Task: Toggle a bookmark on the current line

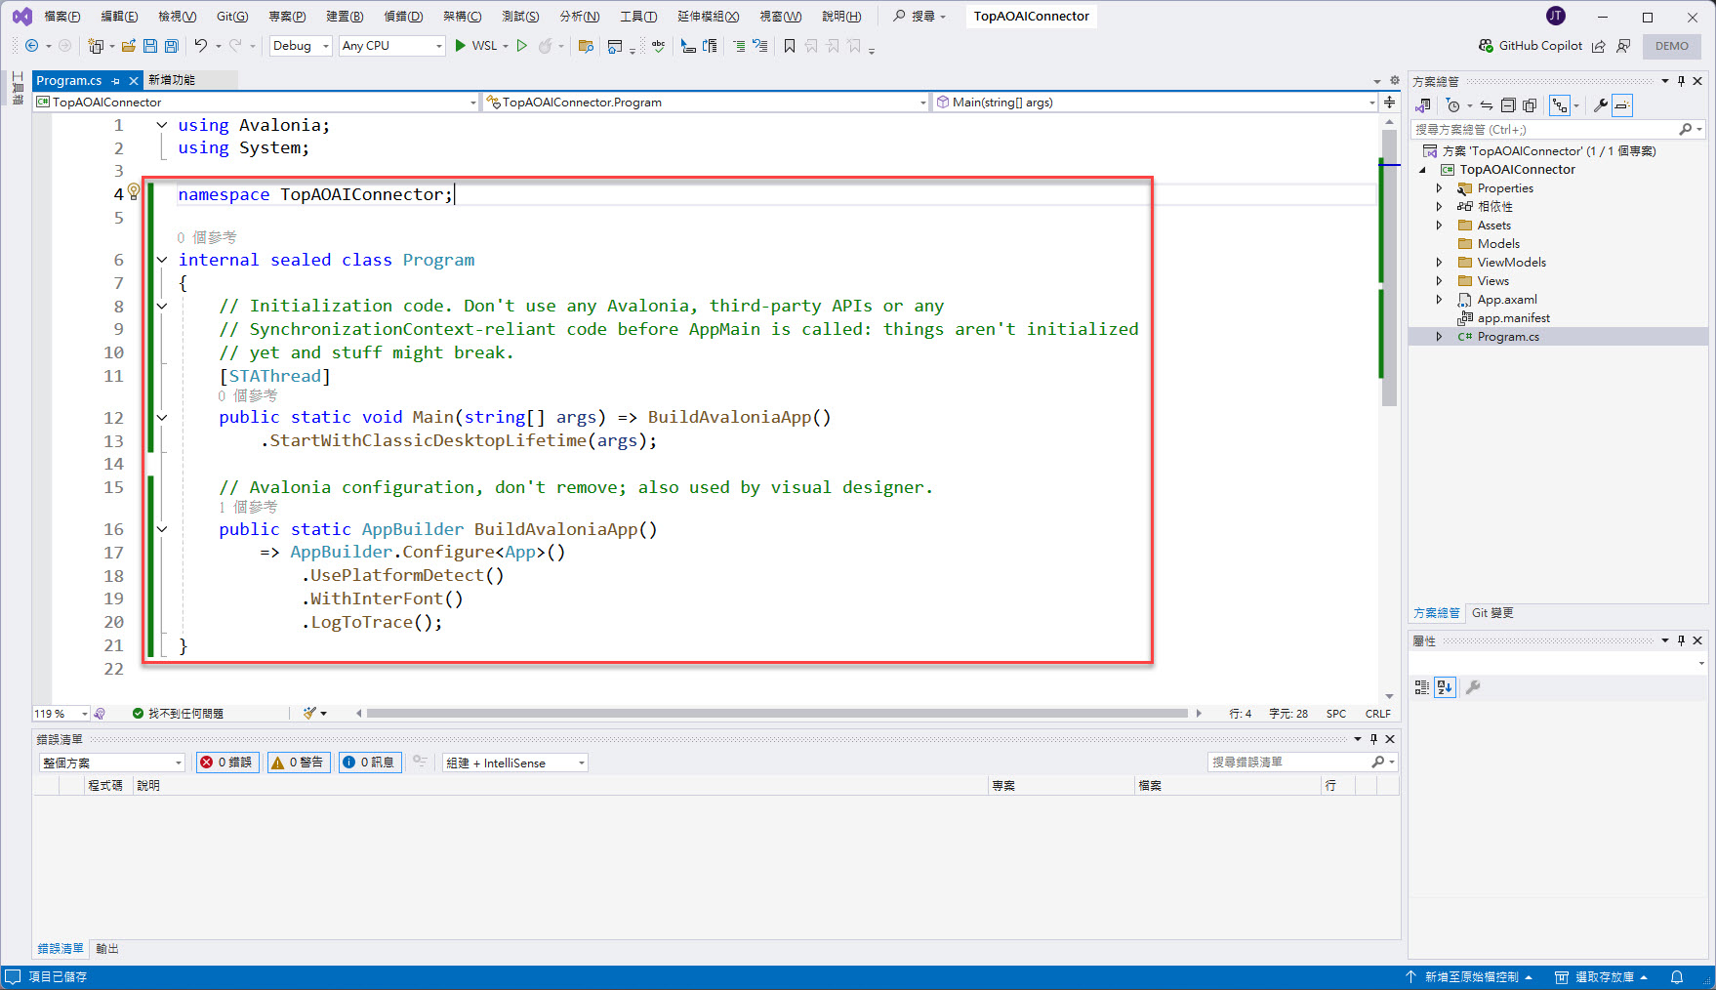Action: pyautogui.click(x=790, y=46)
